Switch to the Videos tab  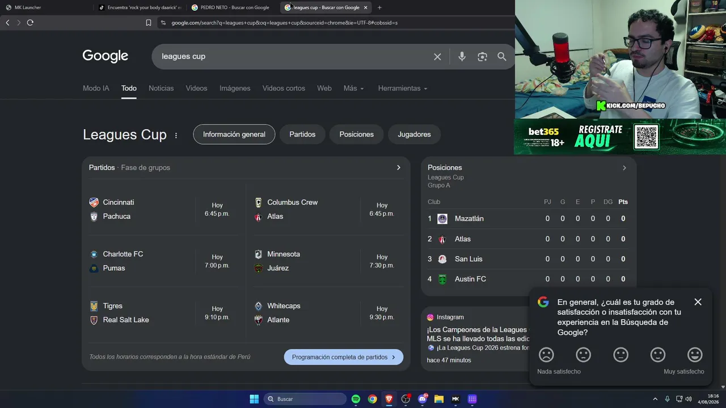(x=197, y=88)
